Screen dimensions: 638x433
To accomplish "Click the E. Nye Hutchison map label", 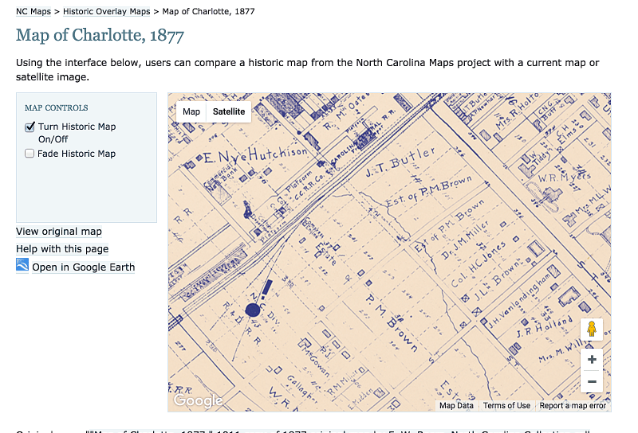I will tap(255, 155).
